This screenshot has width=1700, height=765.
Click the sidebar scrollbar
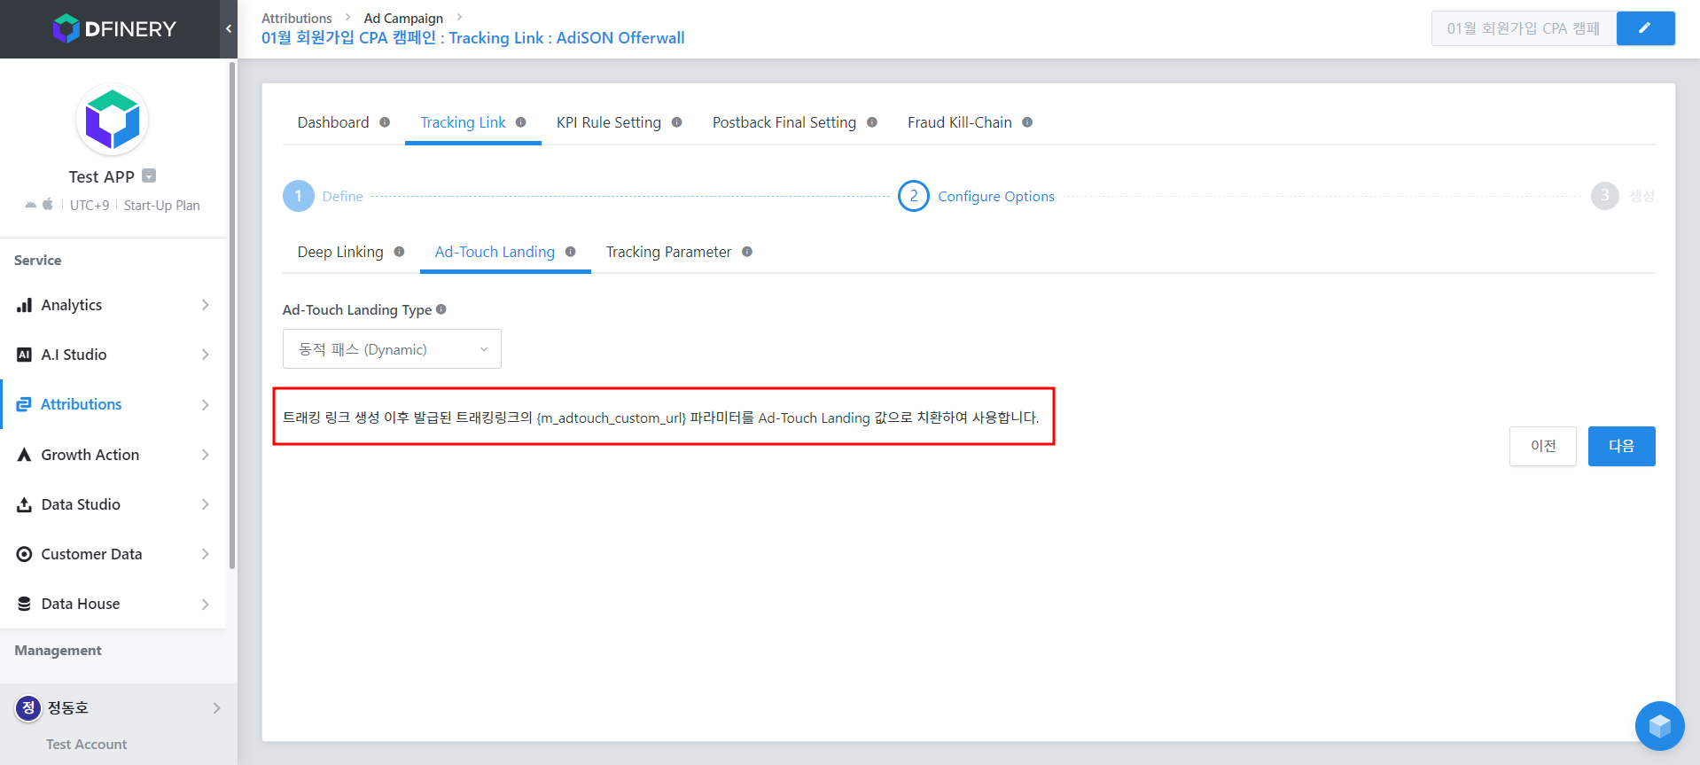[x=232, y=315]
